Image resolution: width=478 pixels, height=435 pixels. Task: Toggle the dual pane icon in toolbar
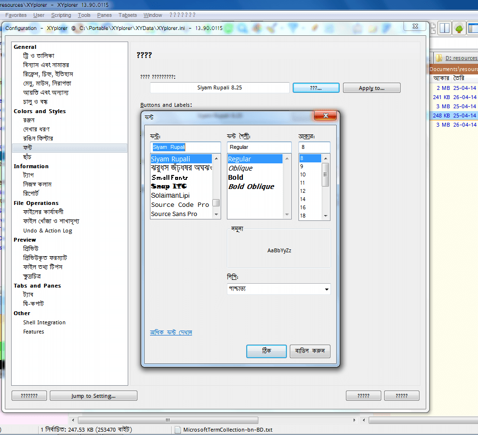point(444,29)
